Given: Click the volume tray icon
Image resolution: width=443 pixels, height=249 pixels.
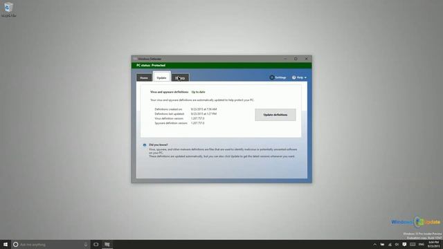Looking at the screenshot, I should click(397, 244).
